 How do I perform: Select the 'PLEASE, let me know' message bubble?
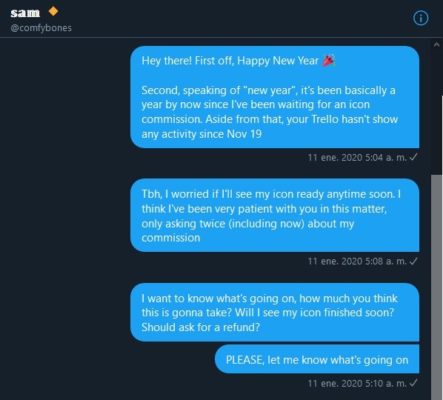click(x=317, y=359)
